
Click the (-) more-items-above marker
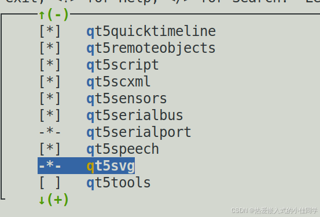[x=58, y=15]
